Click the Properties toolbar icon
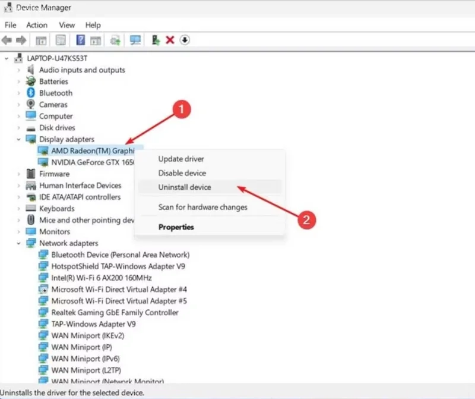Screen dimensions: 475x399 click(61, 40)
